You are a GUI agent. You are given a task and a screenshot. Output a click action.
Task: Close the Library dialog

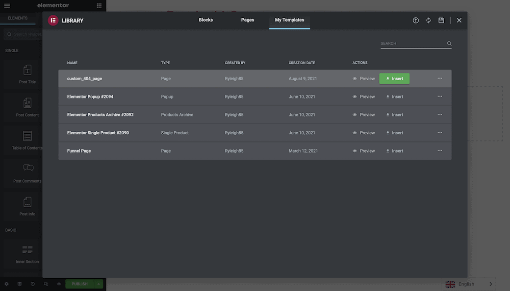coord(459,20)
